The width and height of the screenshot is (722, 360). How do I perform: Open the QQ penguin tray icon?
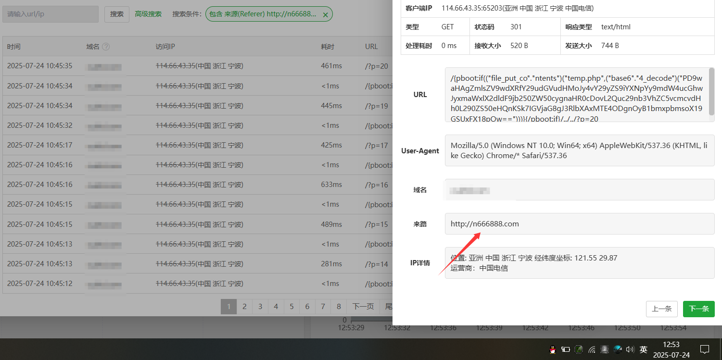click(x=553, y=349)
